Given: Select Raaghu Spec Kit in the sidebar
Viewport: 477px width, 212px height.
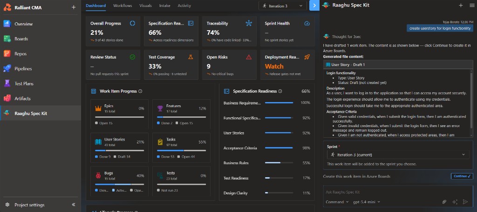Looking at the screenshot, I should click(41, 113).
